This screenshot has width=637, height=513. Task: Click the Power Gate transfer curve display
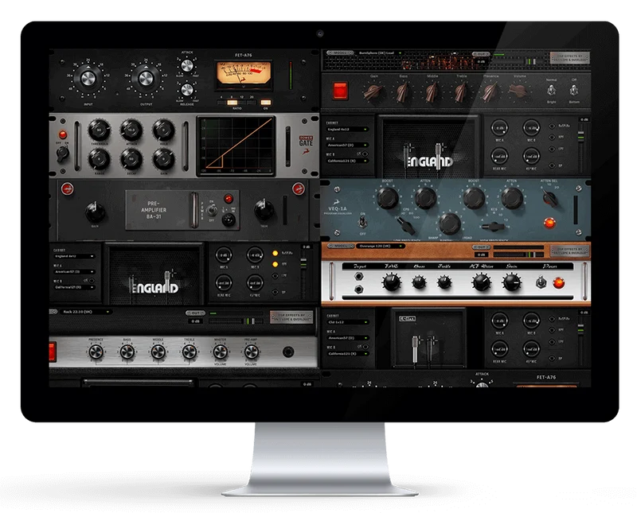[236, 146]
